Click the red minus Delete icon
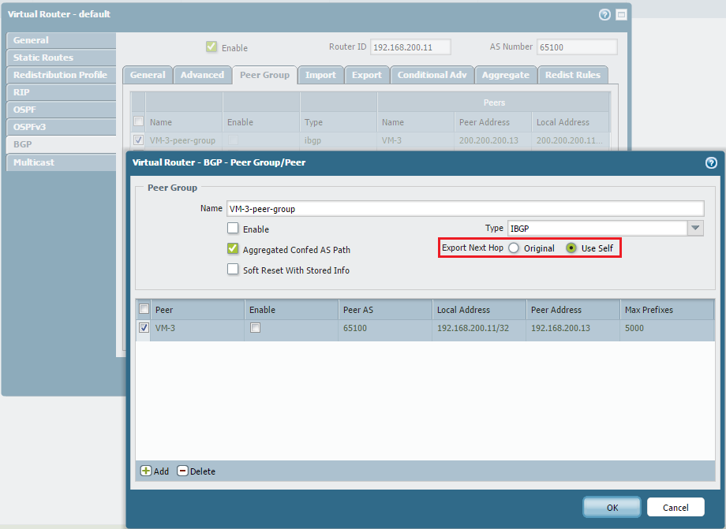Viewport: 726px width, 529px height. [182, 471]
